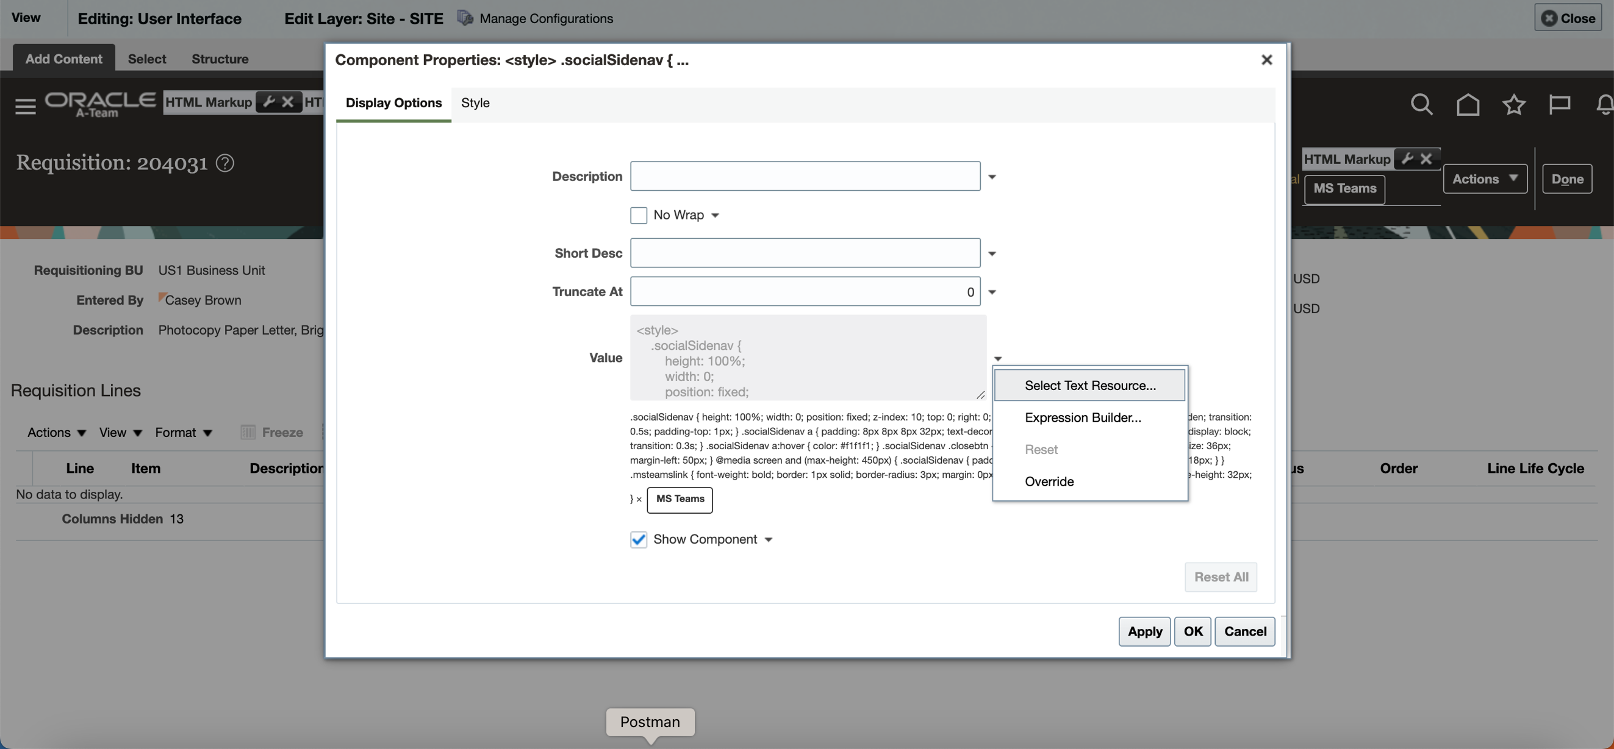Click the help icon beside Requisition 204031

(x=225, y=163)
